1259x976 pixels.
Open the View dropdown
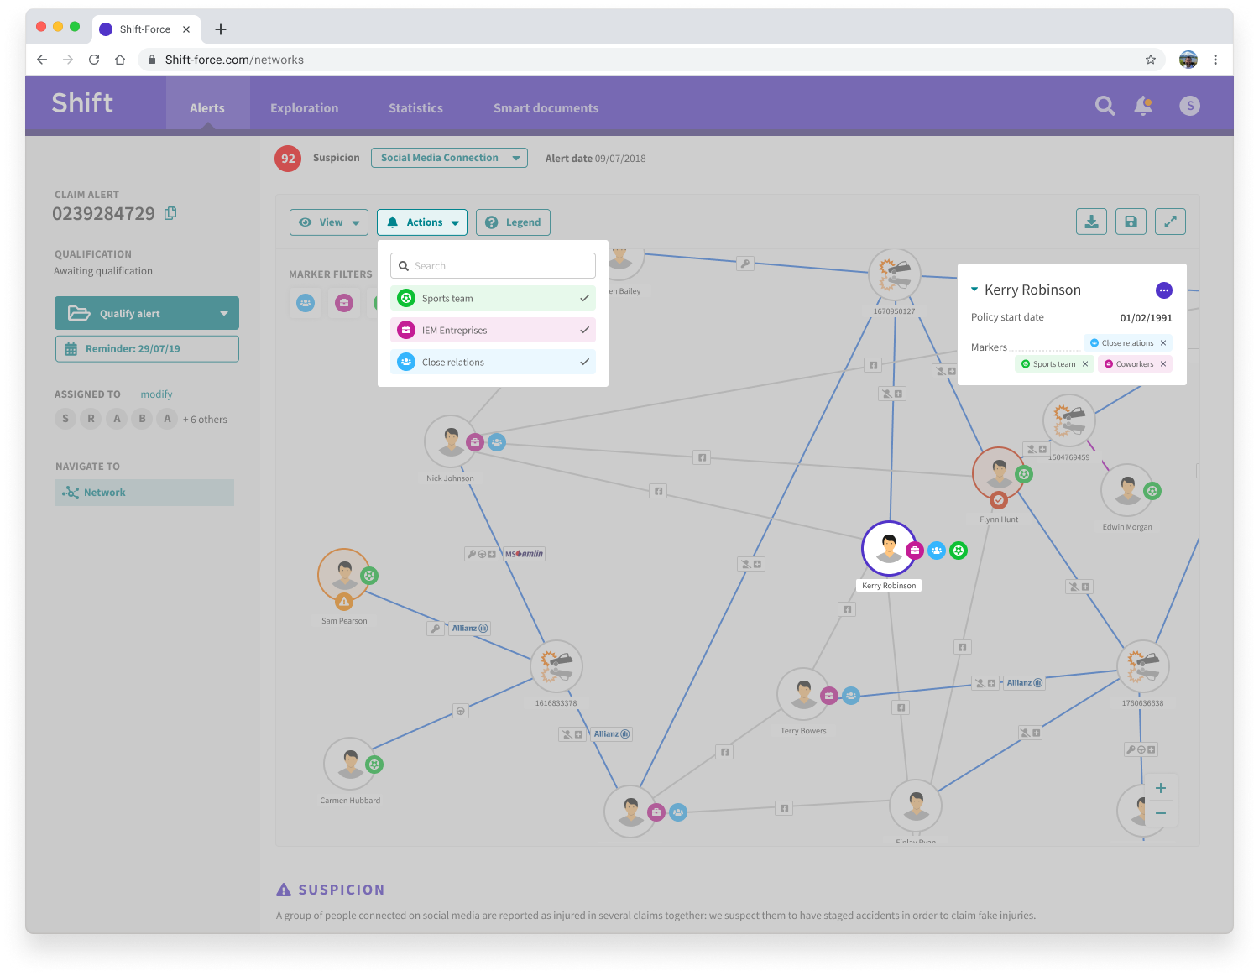pyautogui.click(x=329, y=222)
